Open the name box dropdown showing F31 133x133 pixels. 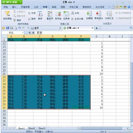click(23, 33)
